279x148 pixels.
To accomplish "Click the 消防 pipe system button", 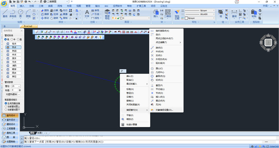I will coord(14,65).
